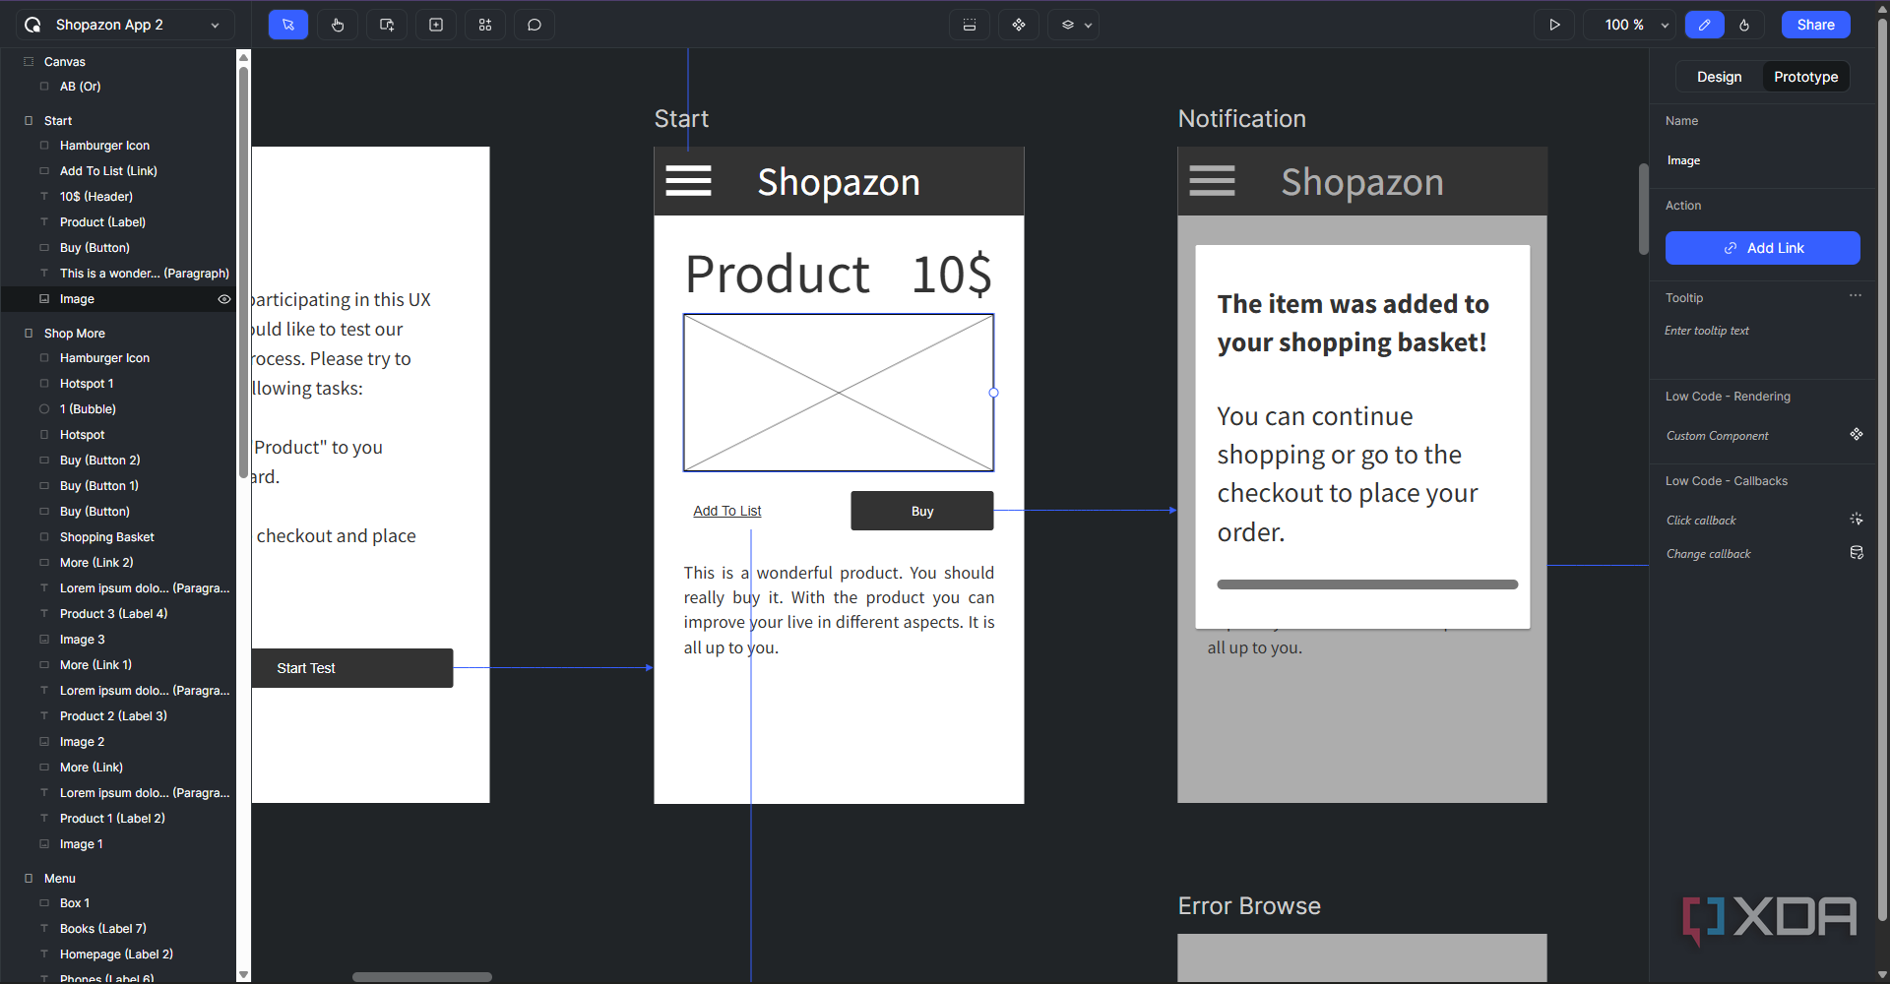Select the Canvas root in layer tree
Screen dimensions: 1890x984
[x=65, y=62]
